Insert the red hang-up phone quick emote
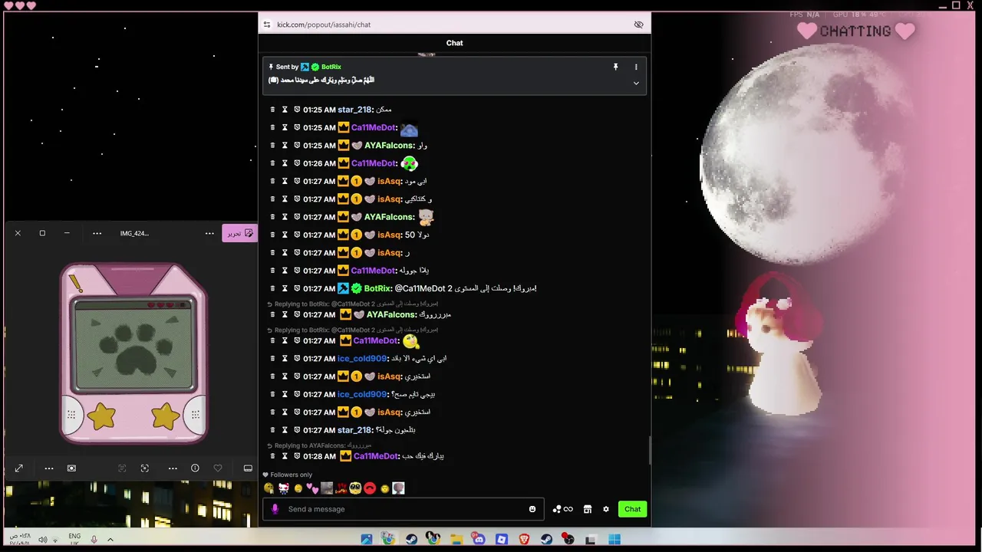 370,488
